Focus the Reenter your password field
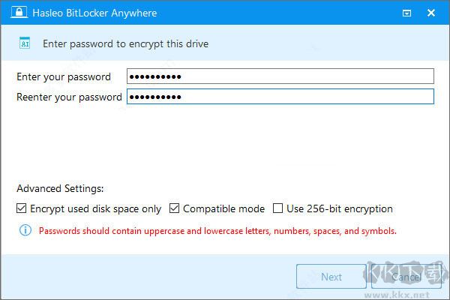Screen dimensions: 450x300 click(x=280, y=97)
